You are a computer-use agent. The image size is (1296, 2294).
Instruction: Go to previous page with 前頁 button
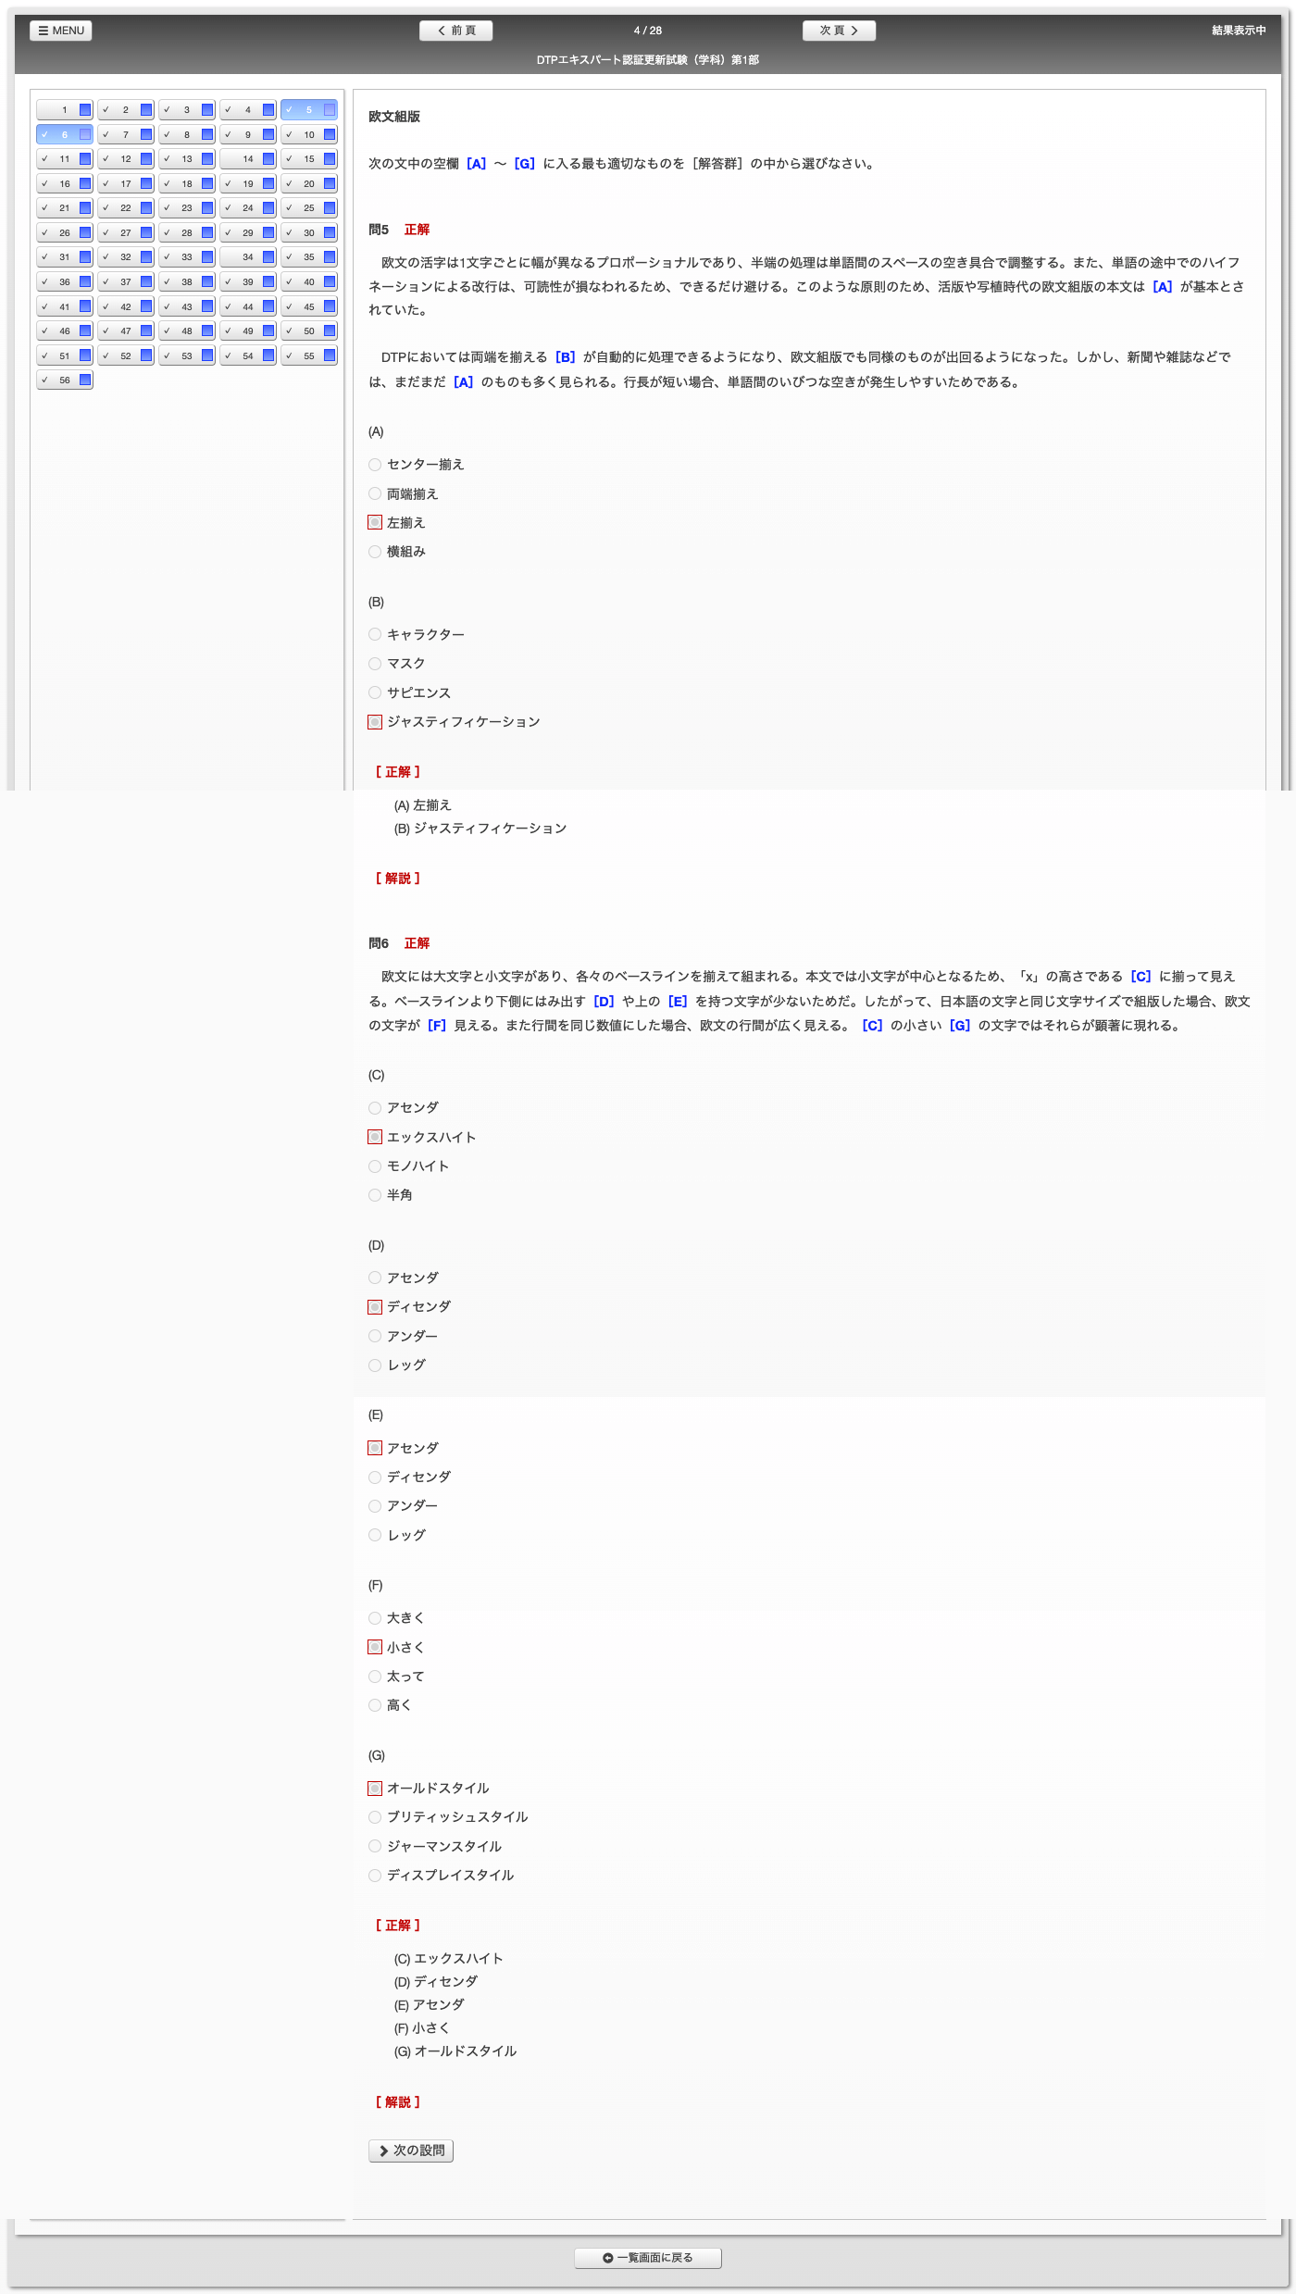click(x=455, y=31)
